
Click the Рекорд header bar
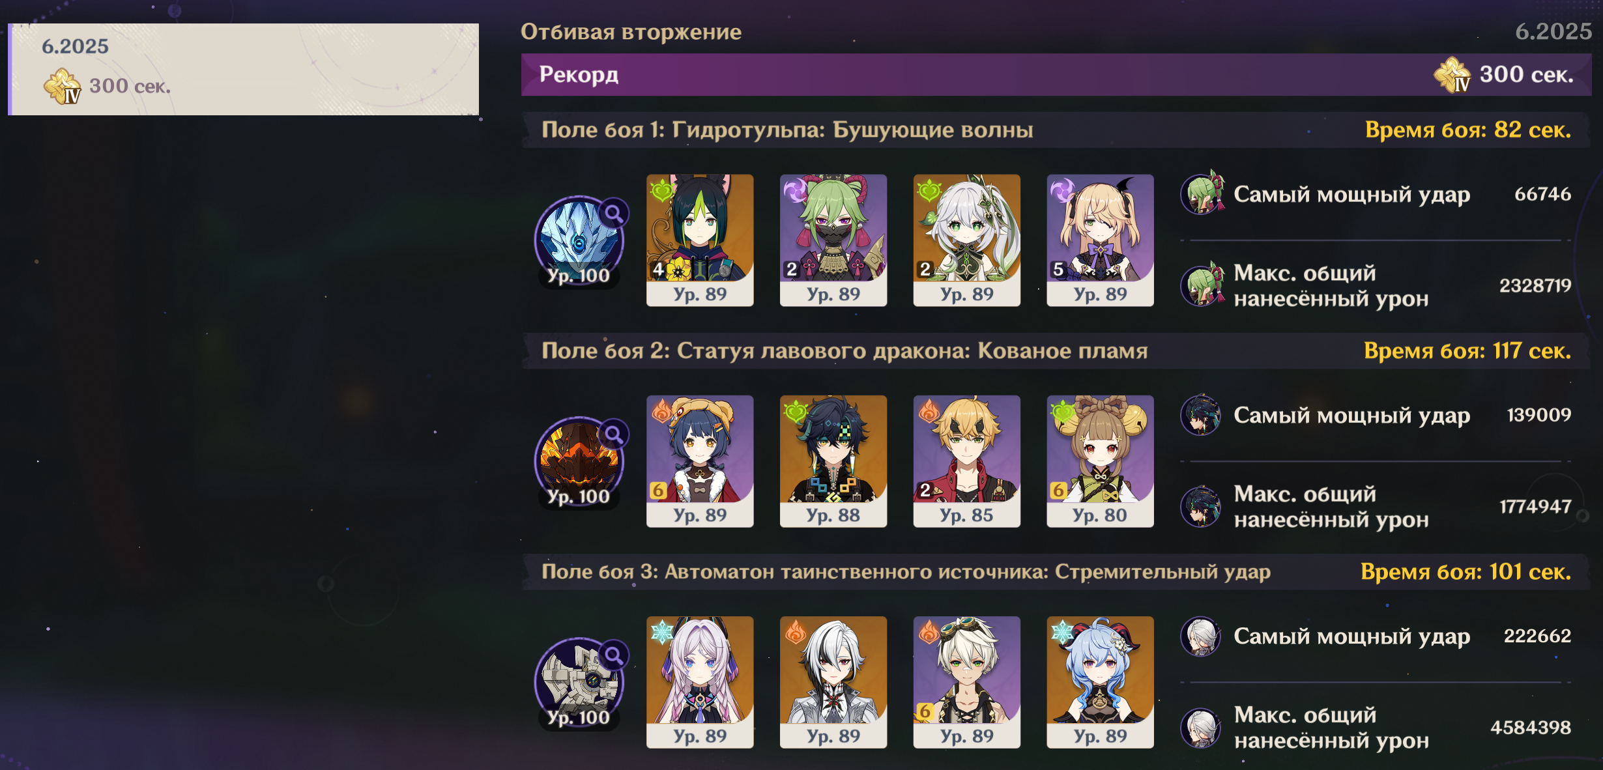click(1056, 75)
